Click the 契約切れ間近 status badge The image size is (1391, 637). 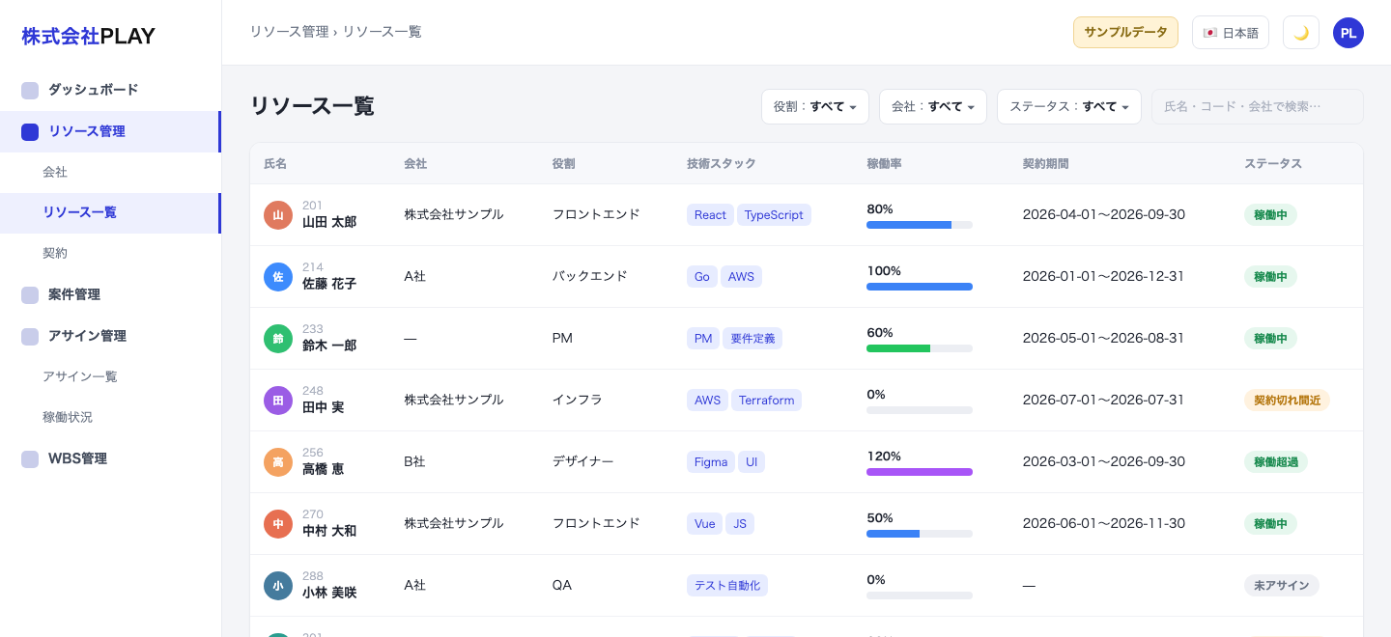click(1287, 401)
